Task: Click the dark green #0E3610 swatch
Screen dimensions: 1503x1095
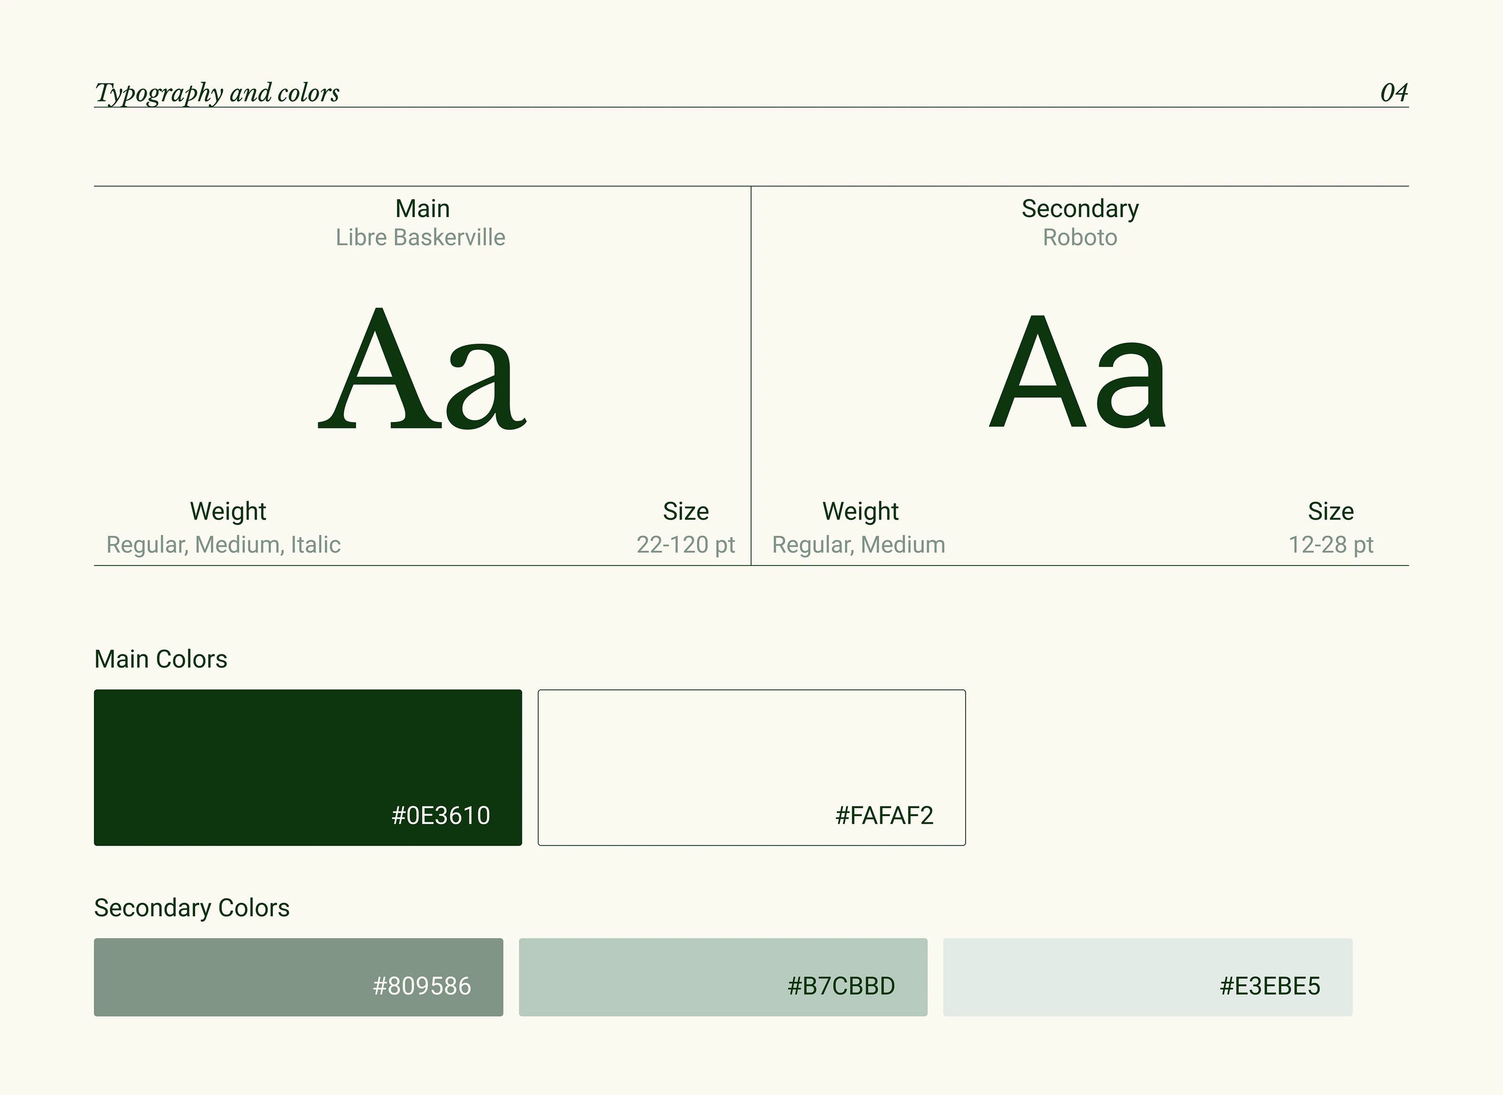Action: click(308, 767)
